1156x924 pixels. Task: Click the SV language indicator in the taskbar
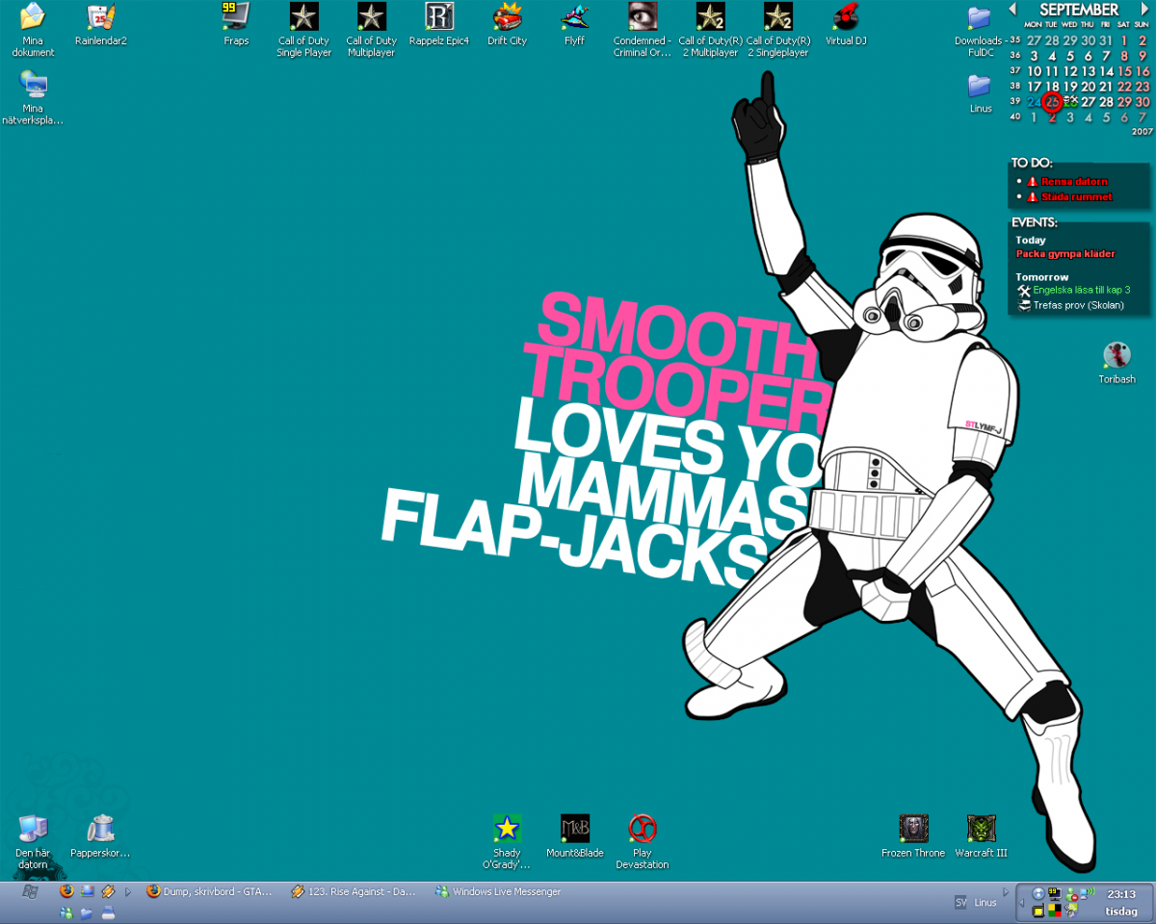click(x=960, y=903)
